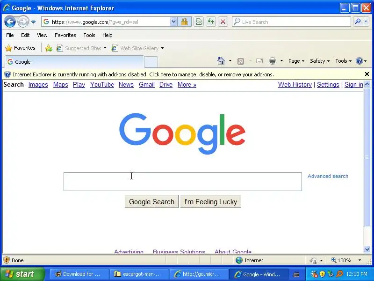Toggle the Compatibility View broken page icon
Screen dimensions: 374x281
[x=198, y=22]
